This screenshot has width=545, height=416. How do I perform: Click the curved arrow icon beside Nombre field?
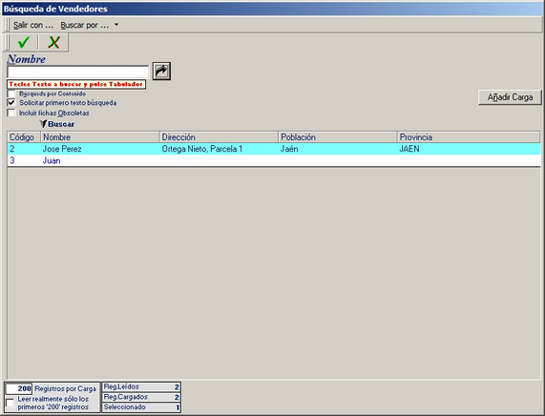(x=161, y=72)
